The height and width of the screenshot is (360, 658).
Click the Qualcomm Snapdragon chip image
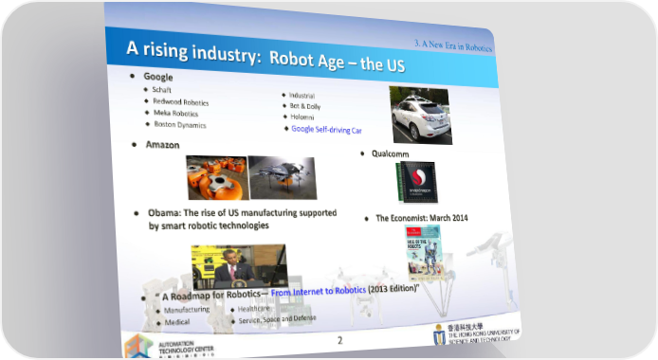tap(417, 182)
